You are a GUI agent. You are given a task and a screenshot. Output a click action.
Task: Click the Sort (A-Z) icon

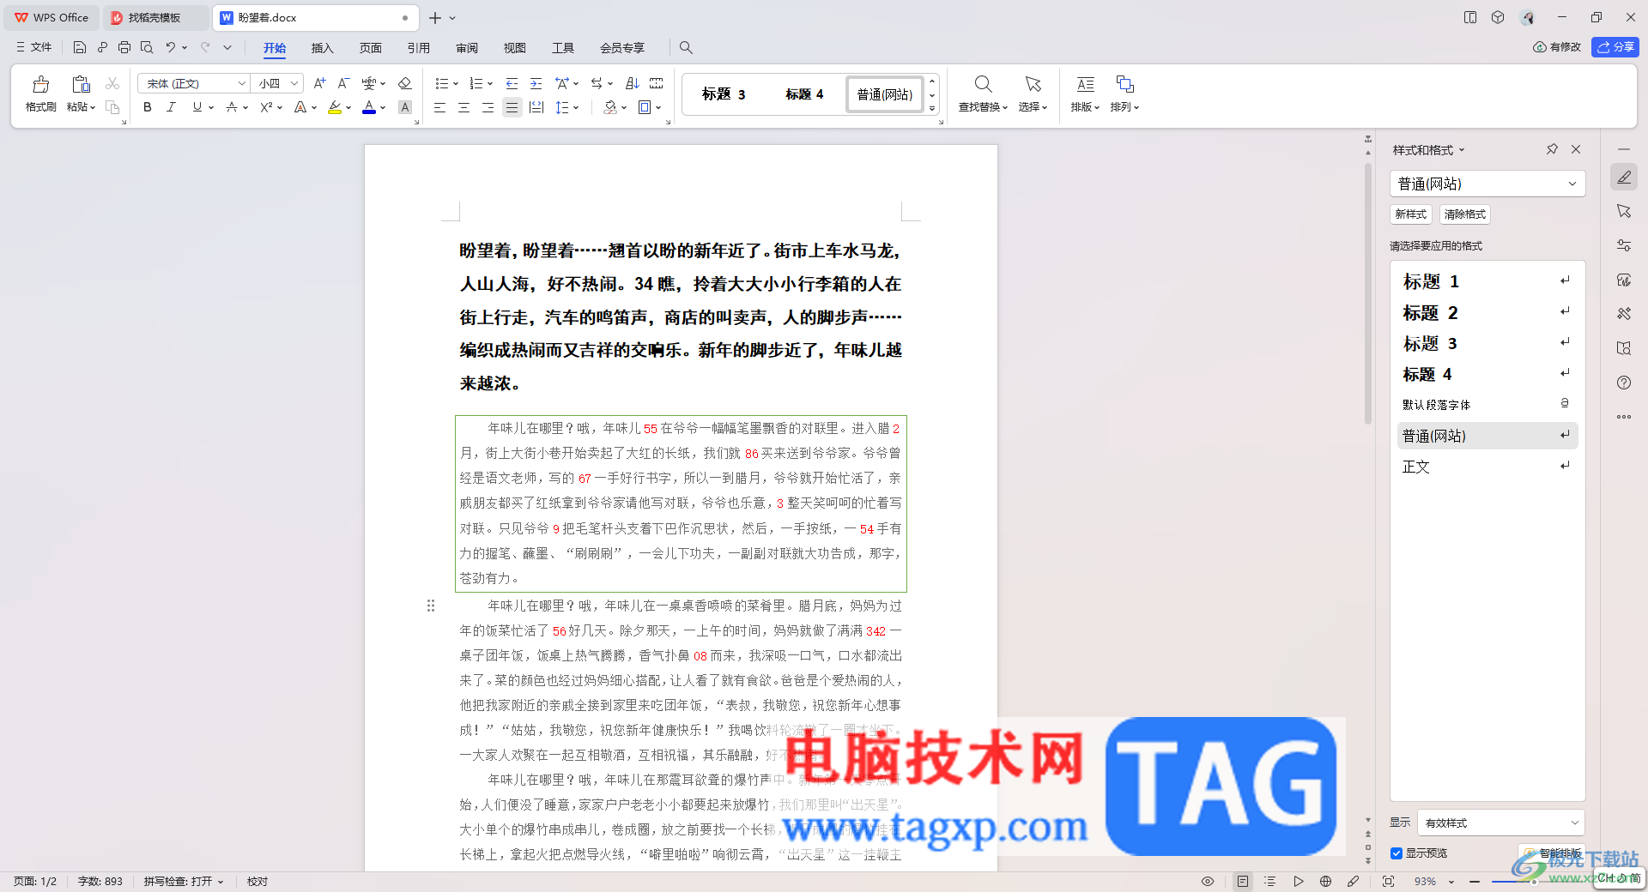633,83
